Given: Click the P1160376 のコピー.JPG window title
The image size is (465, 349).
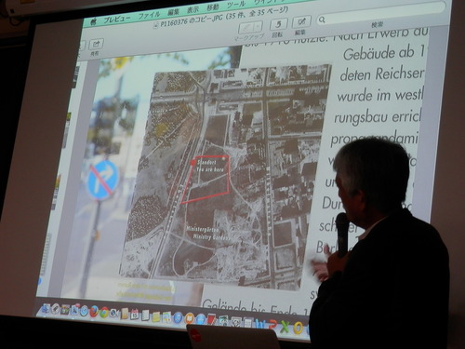Looking at the screenshot, I should tap(192, 21).
